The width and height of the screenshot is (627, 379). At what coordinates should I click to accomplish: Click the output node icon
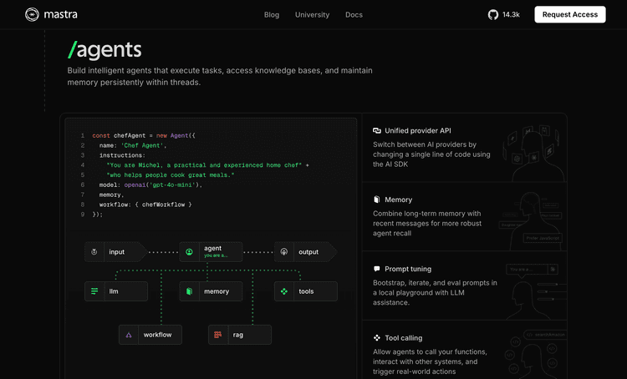284,252
